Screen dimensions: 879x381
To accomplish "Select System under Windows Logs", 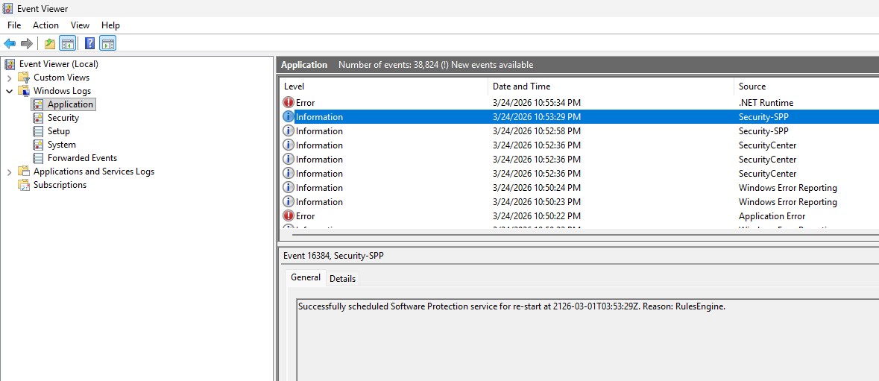I will [x=61, y=145].
